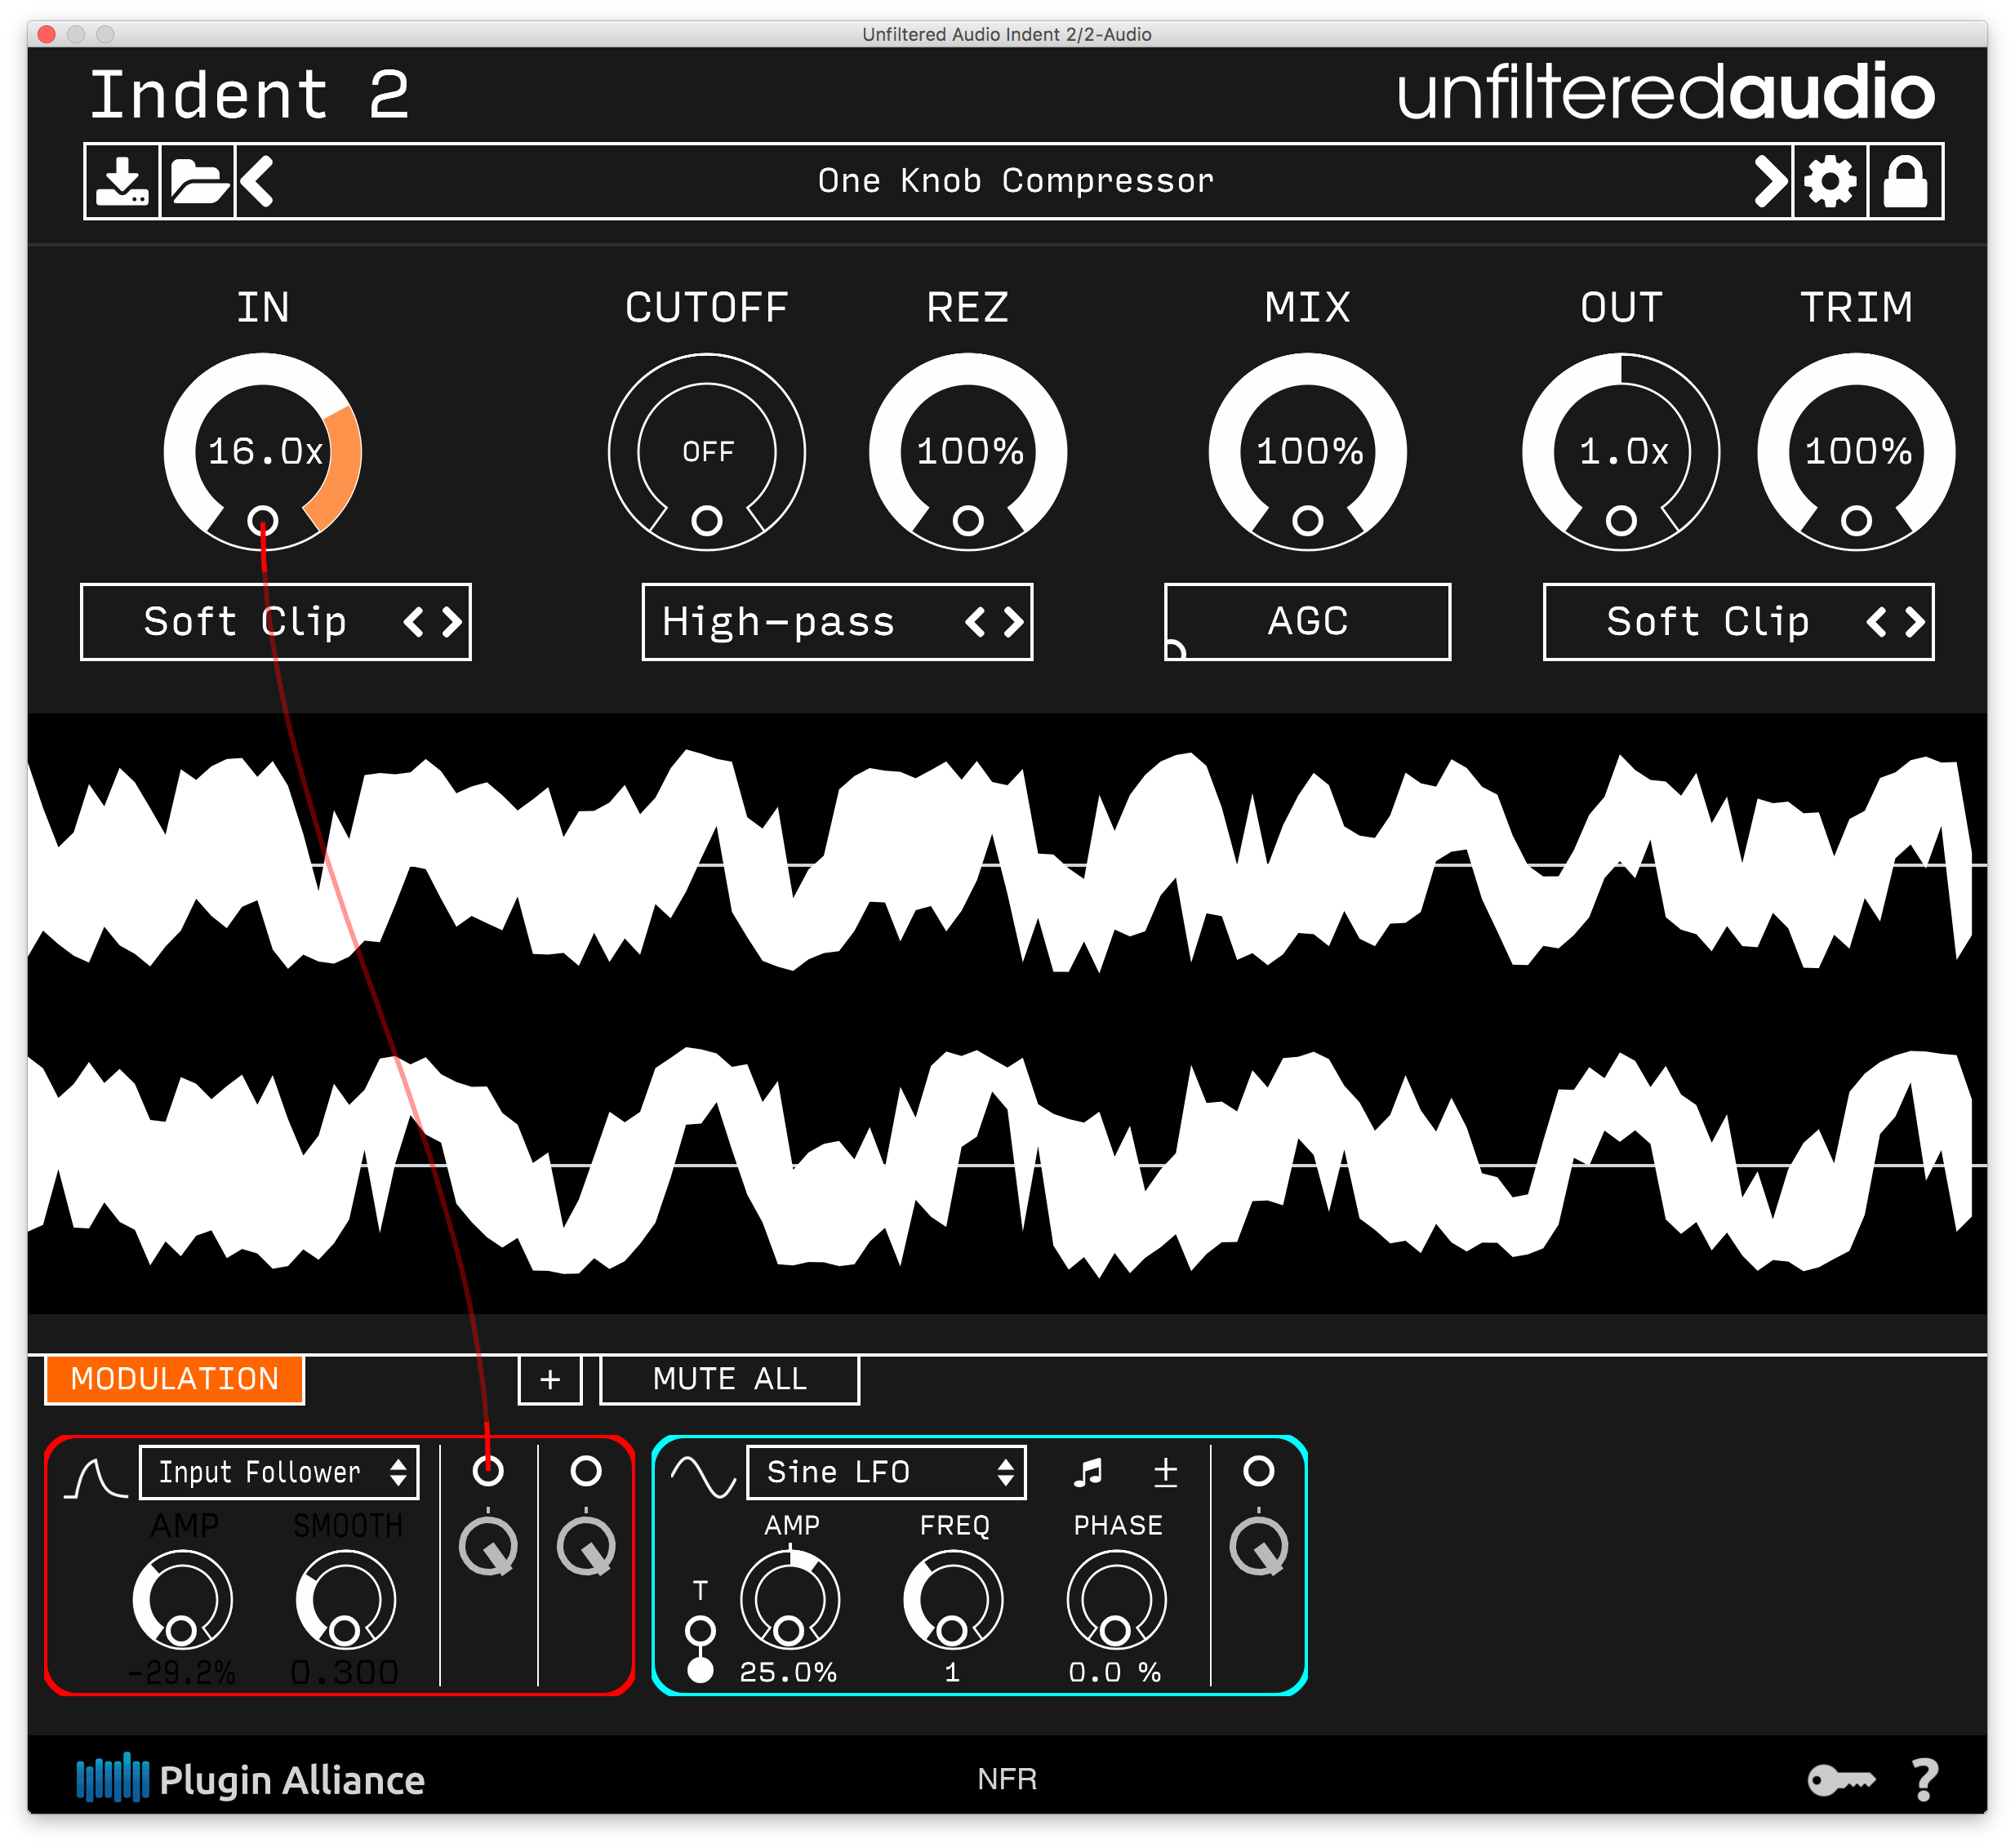The height and width of the screenshot is (1848, 2015).
Task: Adjust Input Follower first output depth knob
Action: pyautogui.click(x=488, y=1547)
